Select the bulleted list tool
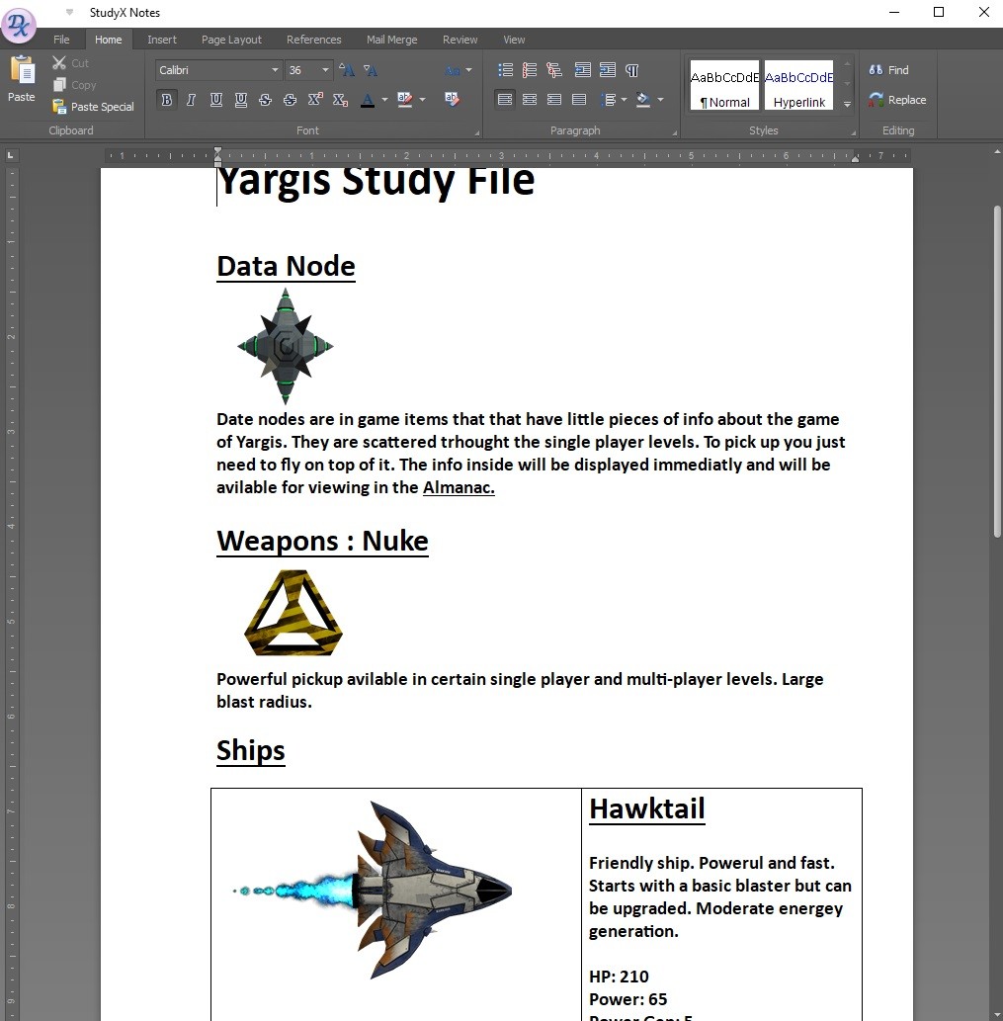1003x1021 pixels. click(505, 70)
